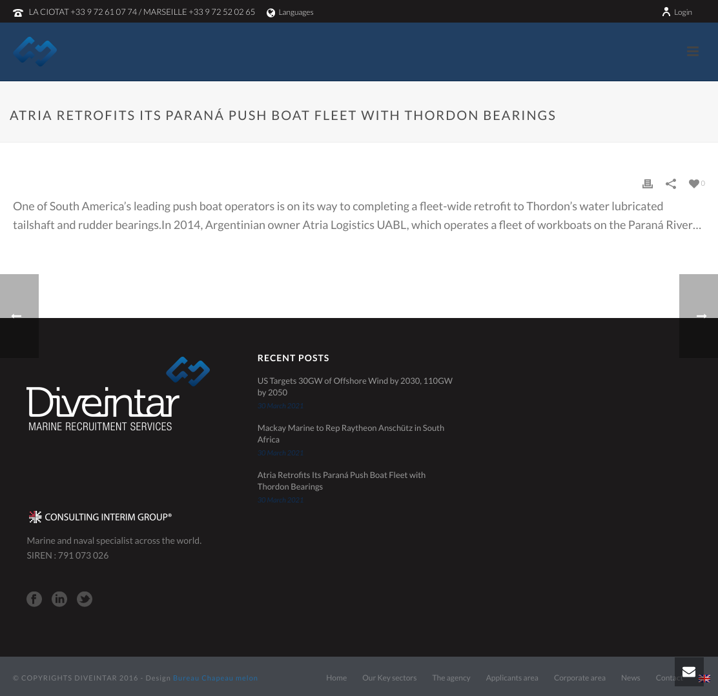Screen dimensions: 718x696
Task: Open the Contact footer menu item
Action: pos(665,678)
